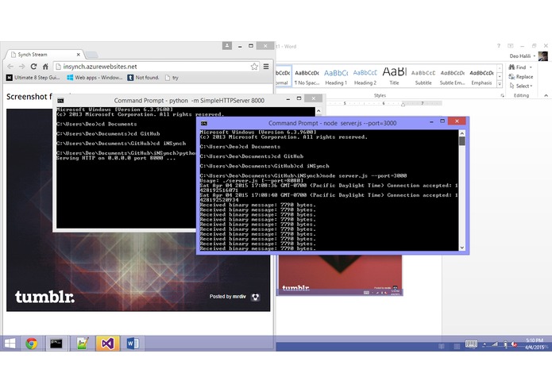Apply Heading 2 style in Word
Viewport: 552px width, 392px height.
click(365, 77)
